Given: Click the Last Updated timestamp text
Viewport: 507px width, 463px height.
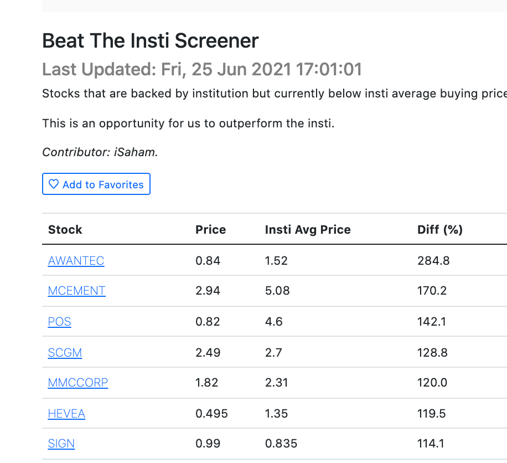Looking at the screenshot, I should pyautogui.click(x=202, y=69).
